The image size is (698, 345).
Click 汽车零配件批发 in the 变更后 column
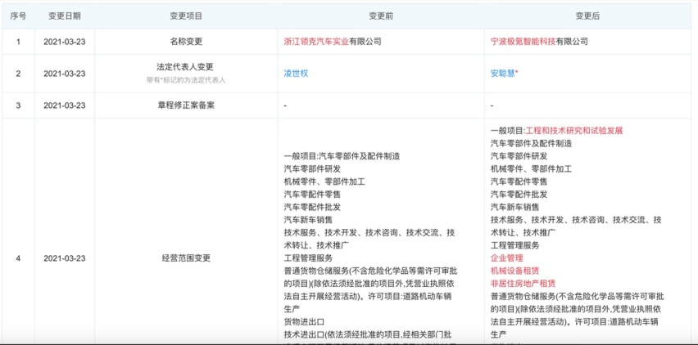pos(519,194)
